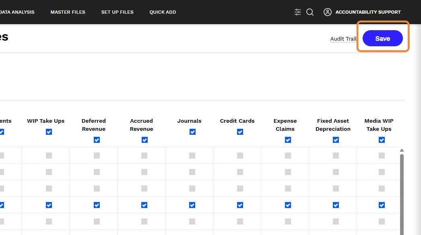Click the WIP Take Ups column heading text
Viewport: 421px width, 235px height.
(45, 121)
